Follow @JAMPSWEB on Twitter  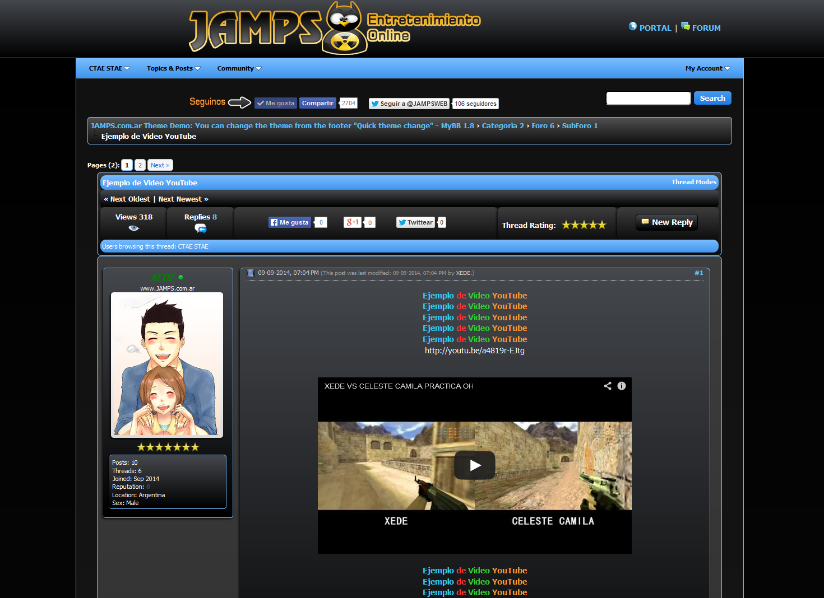409,104
